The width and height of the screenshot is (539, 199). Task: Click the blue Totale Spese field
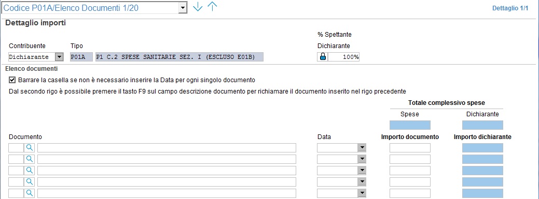click(410, 125)
